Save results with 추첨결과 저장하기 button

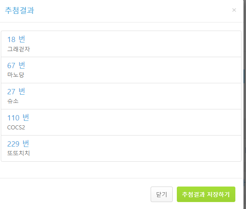(206, 194)
